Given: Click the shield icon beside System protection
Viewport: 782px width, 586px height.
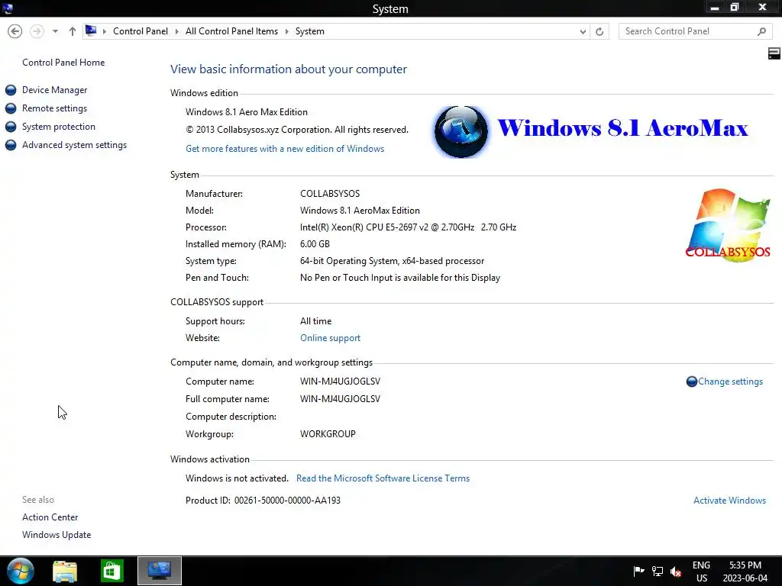Looking at the screenshot, I should coord(11,127).
